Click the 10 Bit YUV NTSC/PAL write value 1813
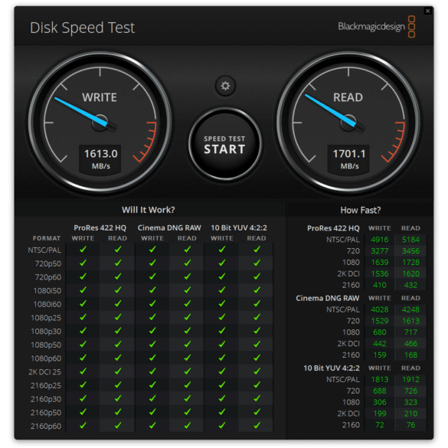Viewport: 448px width, 448px height. (380, 379)
